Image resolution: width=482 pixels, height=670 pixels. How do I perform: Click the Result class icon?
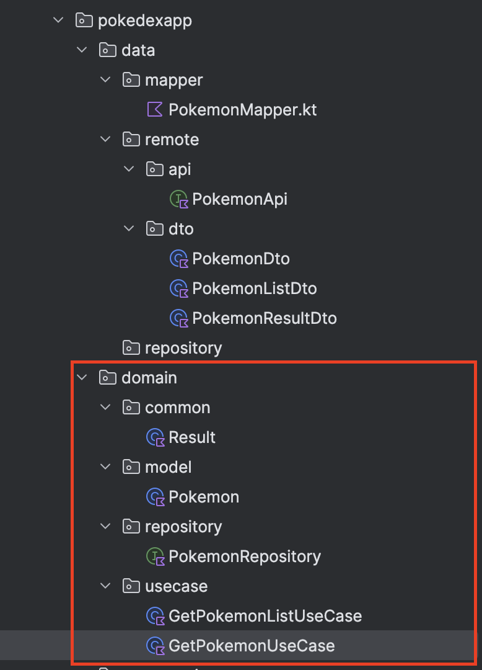(x=155, y=437)
